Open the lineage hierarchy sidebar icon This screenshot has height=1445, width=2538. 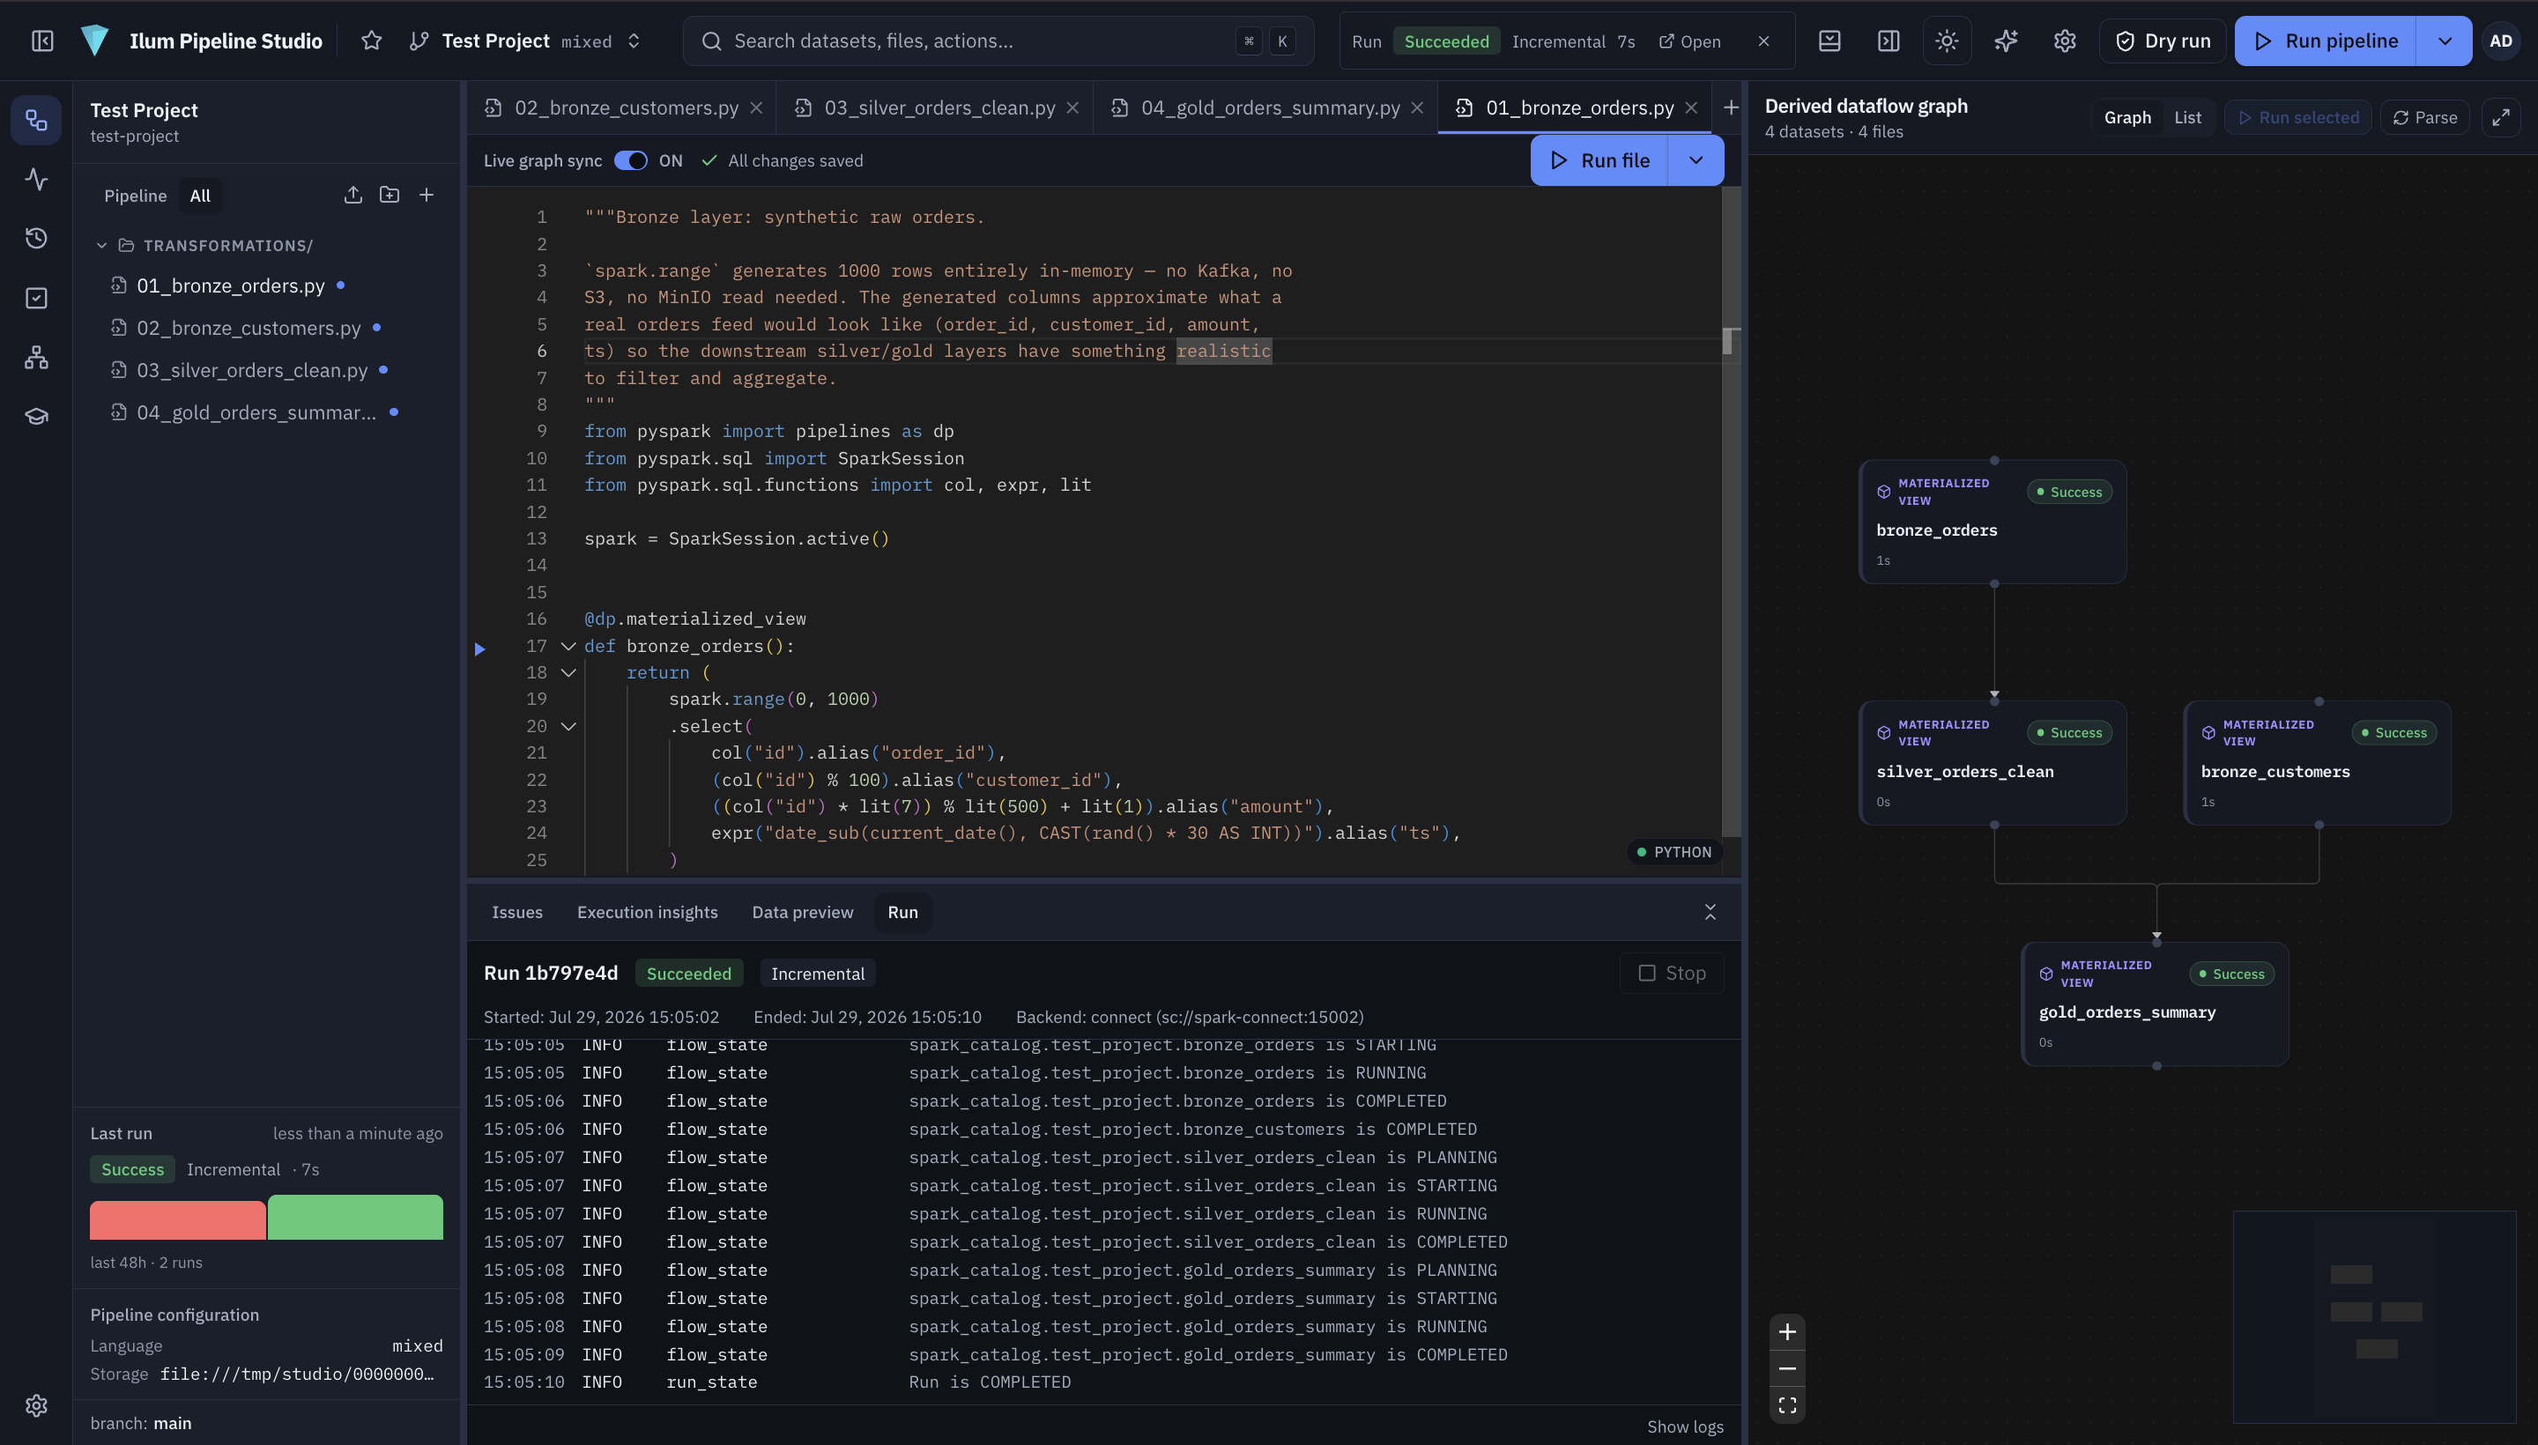[x=37, y=357]
